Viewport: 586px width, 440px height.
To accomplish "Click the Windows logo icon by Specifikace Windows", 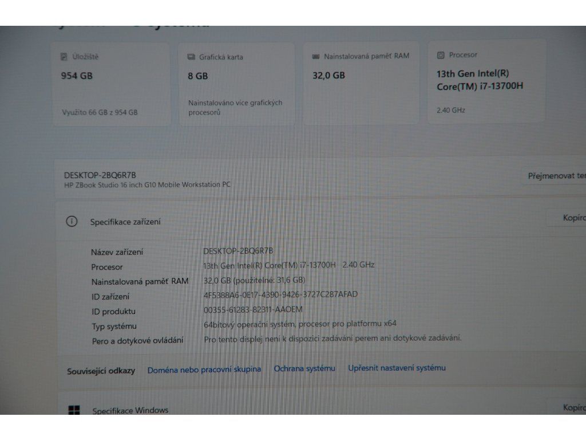I will [74, 410].
